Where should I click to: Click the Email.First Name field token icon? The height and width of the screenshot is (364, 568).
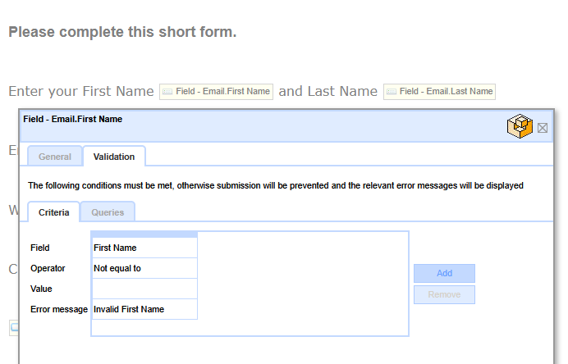pos(167,92)
